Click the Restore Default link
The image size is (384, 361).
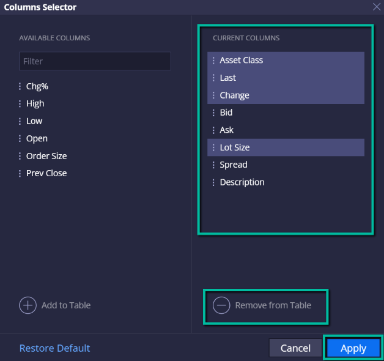click(54, 348)
